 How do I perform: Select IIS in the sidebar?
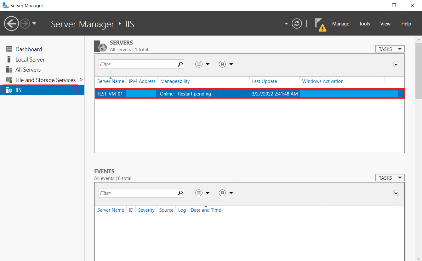42,90
